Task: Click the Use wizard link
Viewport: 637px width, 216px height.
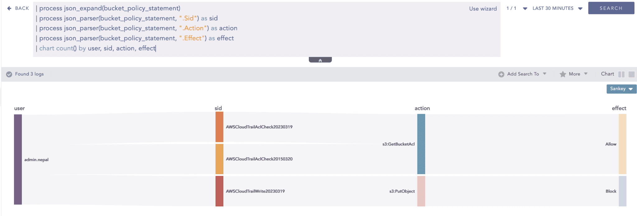Action: coord(483,9)
